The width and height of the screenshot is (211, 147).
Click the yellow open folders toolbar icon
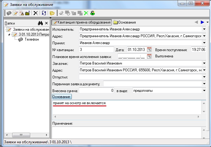[x=52, y=13]
